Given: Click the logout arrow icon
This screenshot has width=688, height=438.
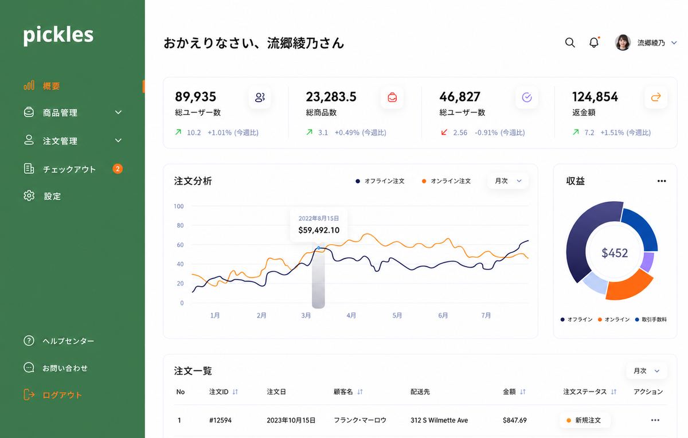Looking at the screenshot, I should point(29,394).
